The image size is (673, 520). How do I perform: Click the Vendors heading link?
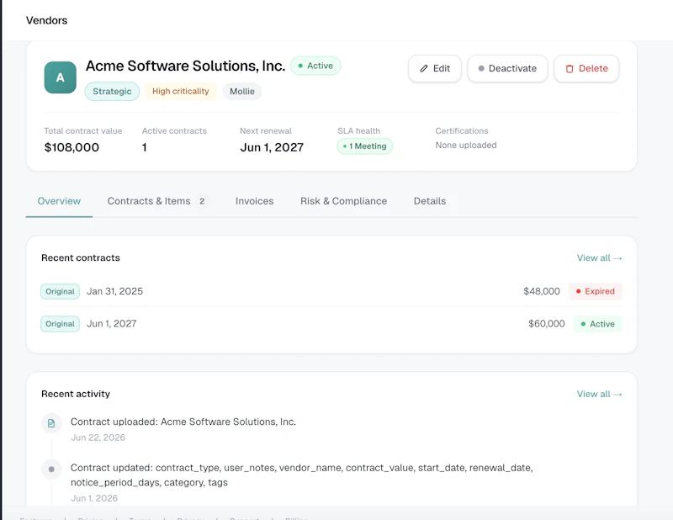[x=46, y=20]
